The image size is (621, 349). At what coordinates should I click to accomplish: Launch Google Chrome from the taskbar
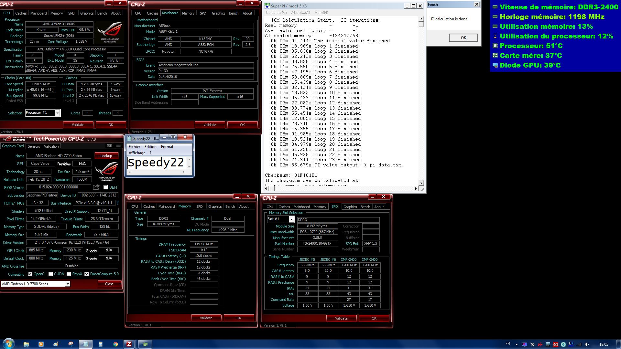point(115,344)
